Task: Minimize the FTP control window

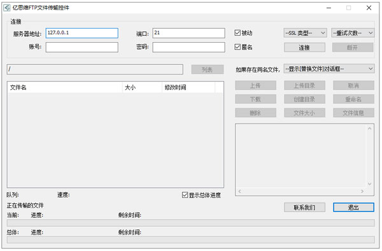Action: click(329, 8)
